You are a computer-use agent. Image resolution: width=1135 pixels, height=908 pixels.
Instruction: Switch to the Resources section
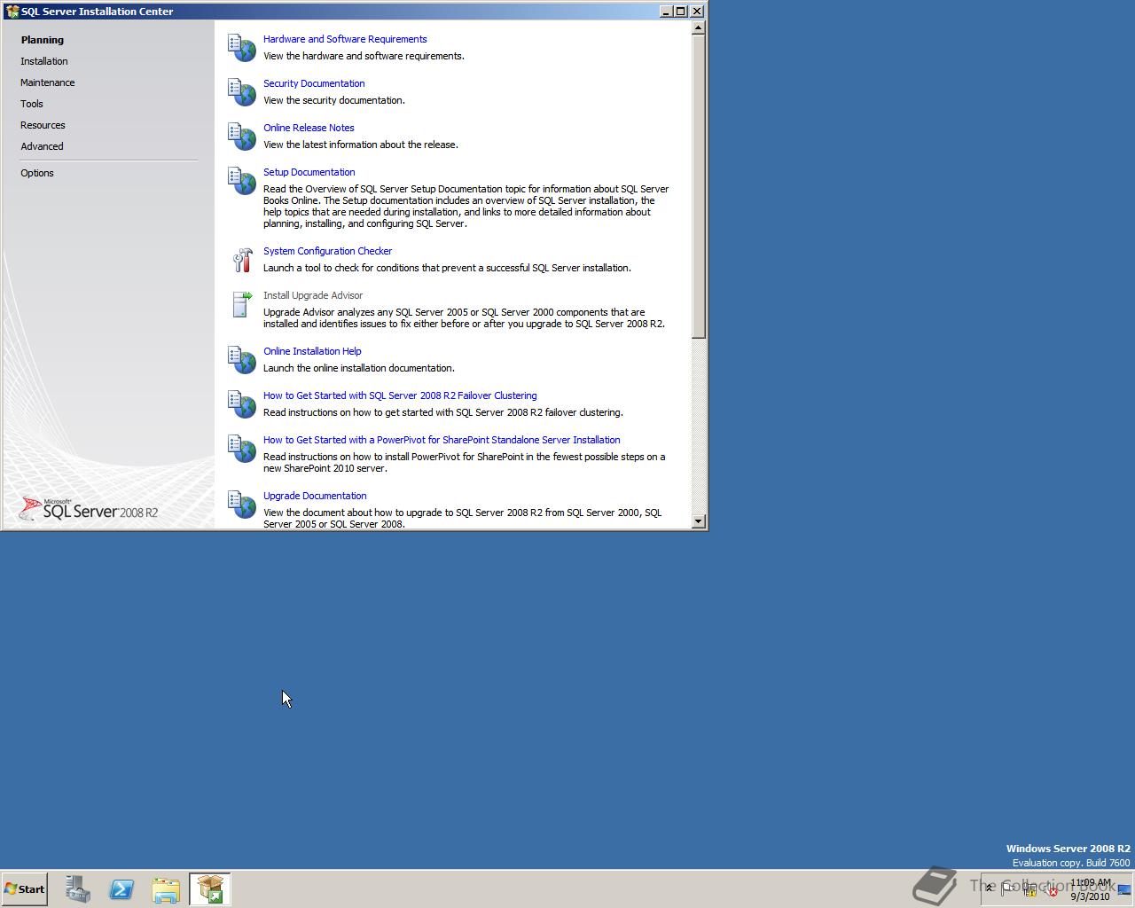tap(43, 125)
